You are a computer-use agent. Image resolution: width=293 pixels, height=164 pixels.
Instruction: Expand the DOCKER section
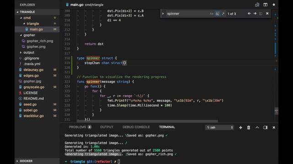pyautogui.click(x=37, y=161)
